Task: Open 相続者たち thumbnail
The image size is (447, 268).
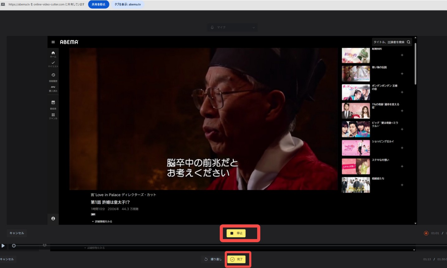Action: (x=356, y=185)
